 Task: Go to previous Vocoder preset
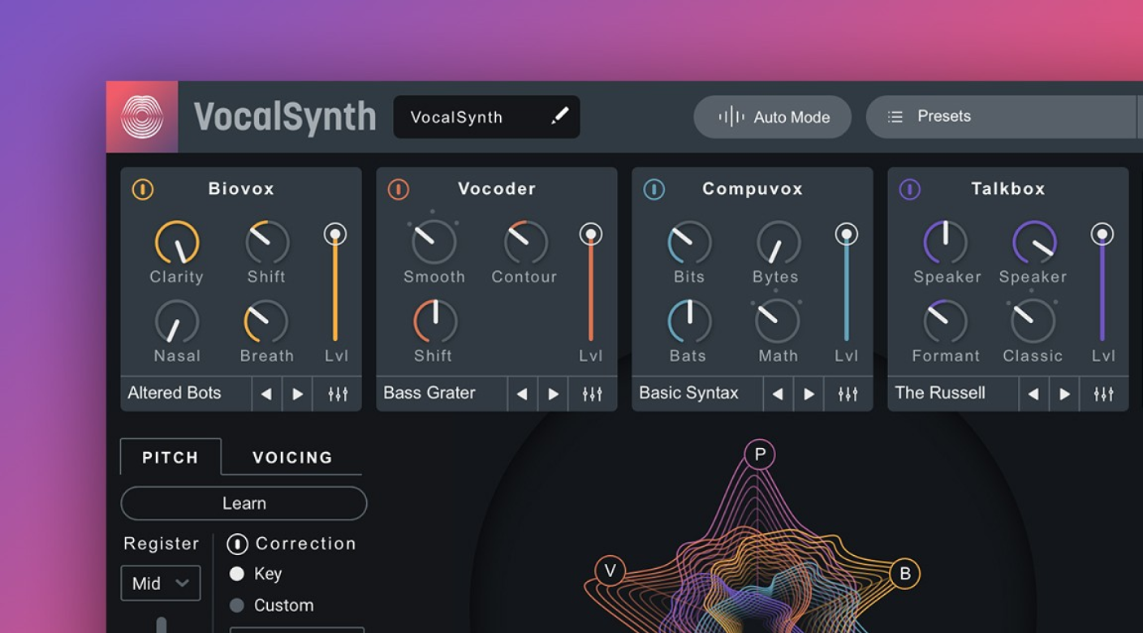tap(522, 394)
